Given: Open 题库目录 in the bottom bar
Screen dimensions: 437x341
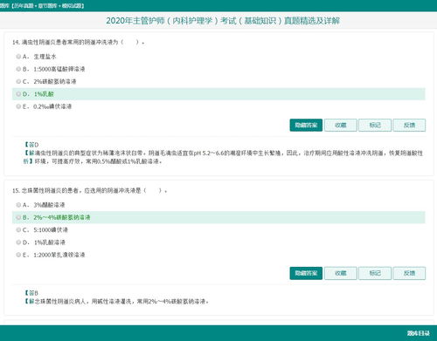Looking at the screenshot, I should click(419, 333).
